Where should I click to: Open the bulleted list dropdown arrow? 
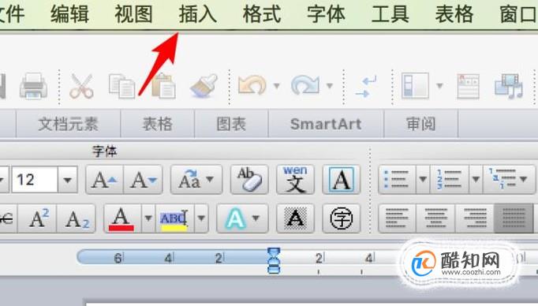coord(423,179)
